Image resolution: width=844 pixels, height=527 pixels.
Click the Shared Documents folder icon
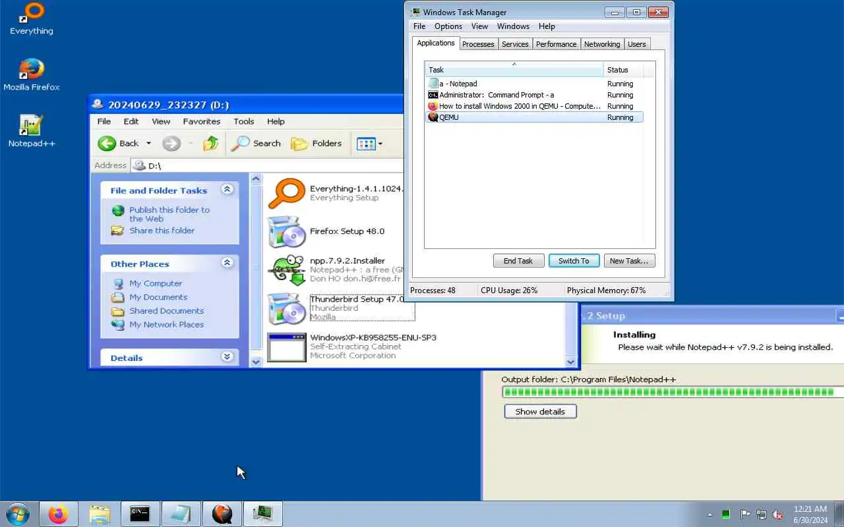tap(118, 311)
